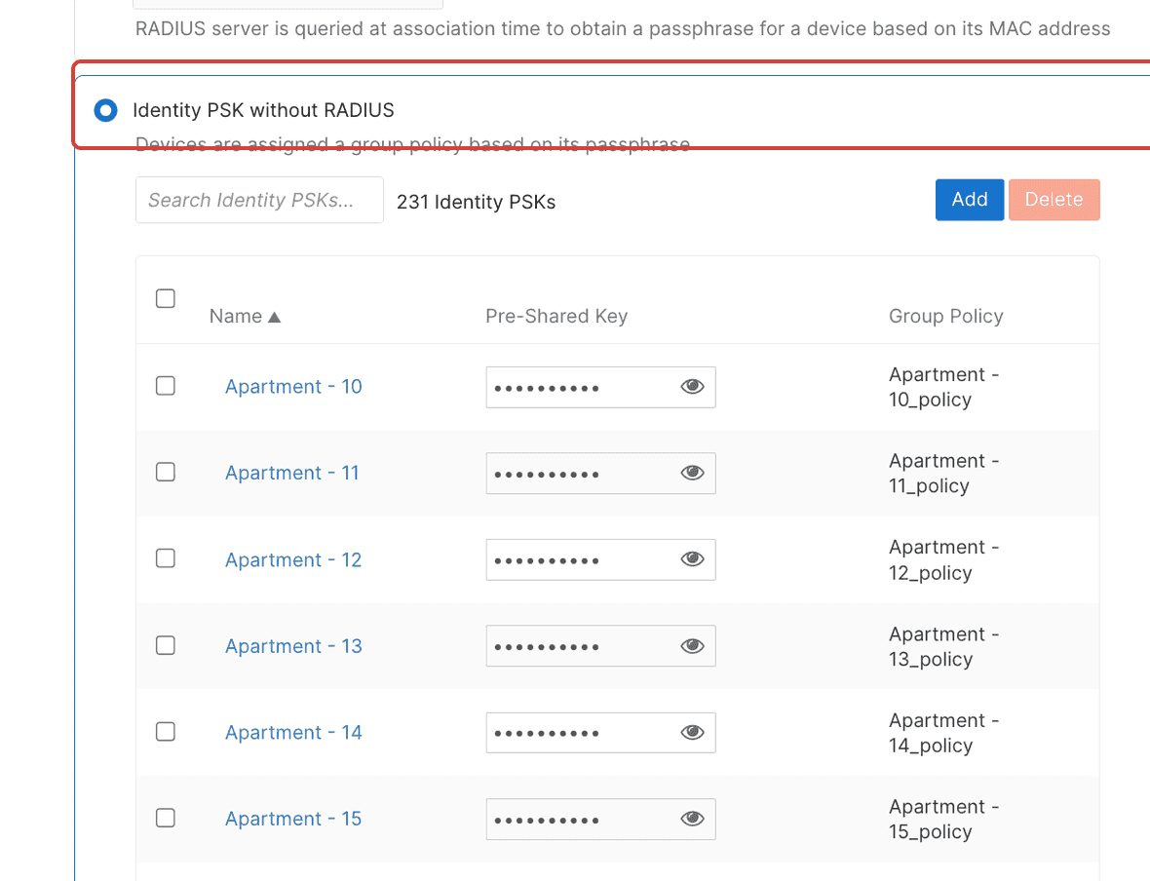Check the Apartment - 14 row checkbox
The width and height of the screenshot is (1150, 881).
tap(166, 731)
